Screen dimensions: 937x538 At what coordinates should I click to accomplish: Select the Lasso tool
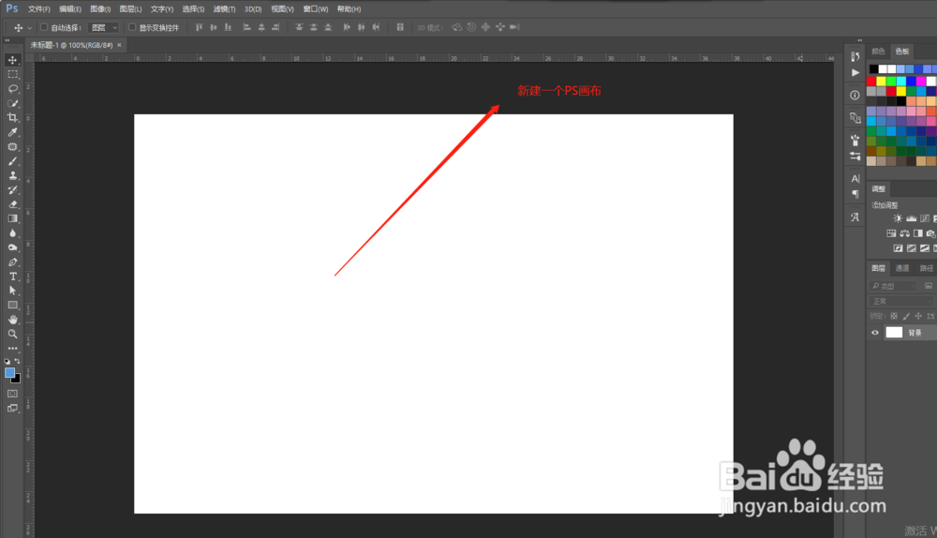[12, 88]
